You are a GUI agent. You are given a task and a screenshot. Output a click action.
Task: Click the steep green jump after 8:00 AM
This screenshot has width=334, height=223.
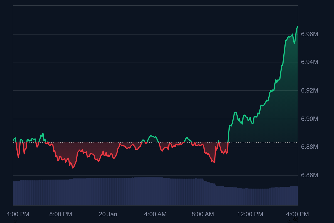[x=229, y=134]
